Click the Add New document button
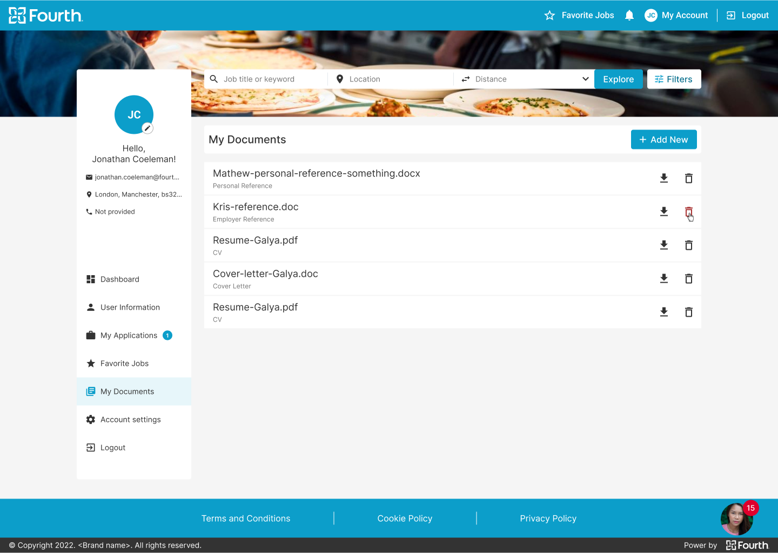778x553 pixels. pyautogui.click(x=663, y=140)
